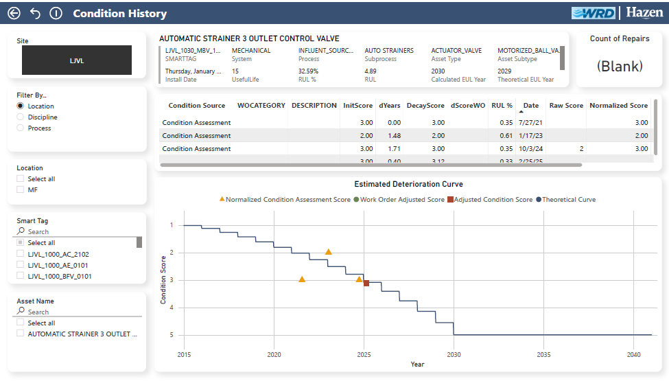
Task: Toggle Theoretical Curve legend item
Action: pos(568,200)
